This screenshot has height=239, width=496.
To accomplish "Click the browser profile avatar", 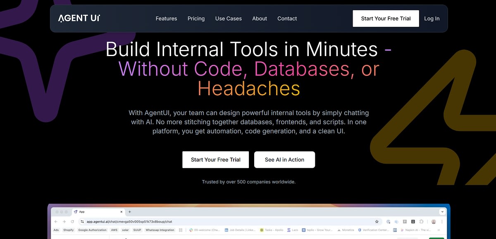I will [434, 221].
